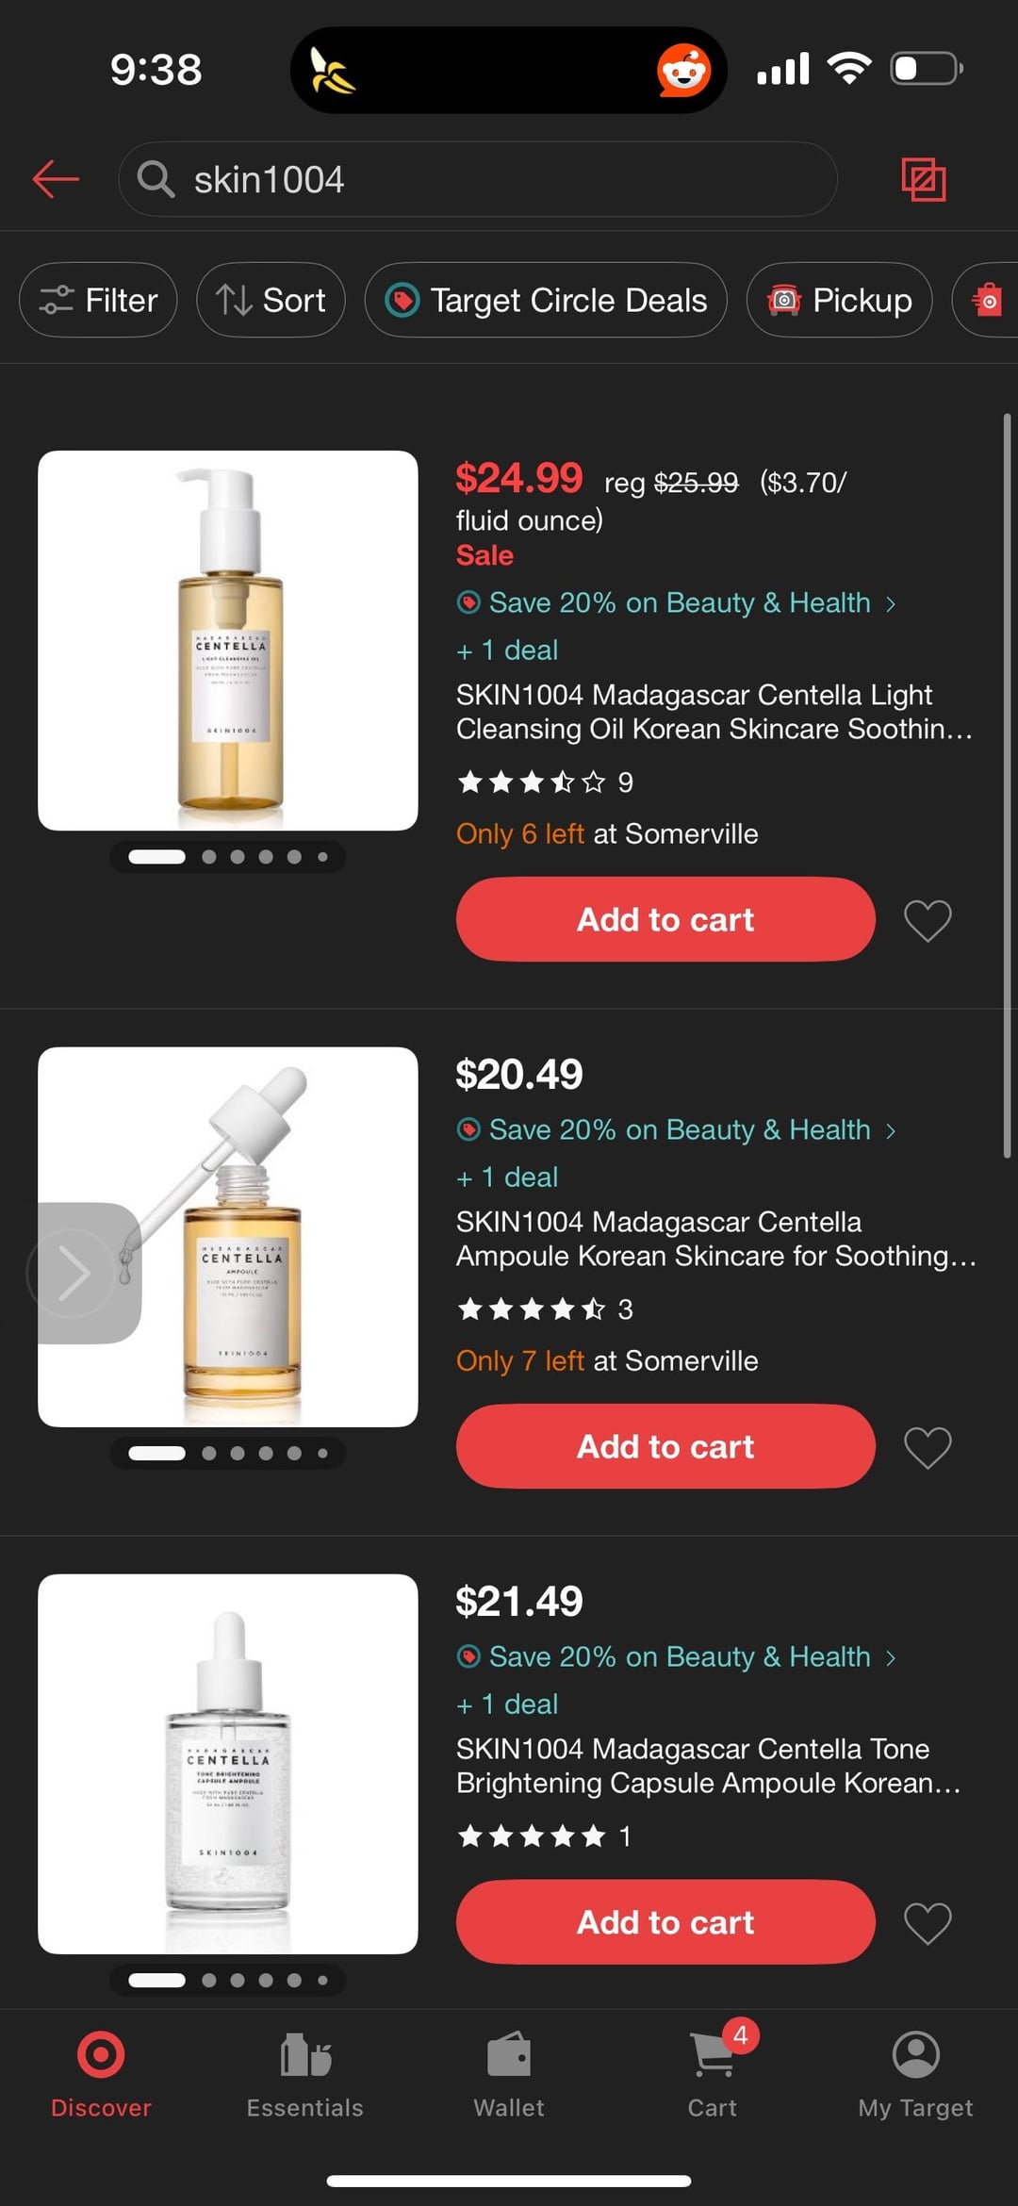Tap the search magnifier icon
Screen dimensions: 1018x2206
(x=156, y=179)
